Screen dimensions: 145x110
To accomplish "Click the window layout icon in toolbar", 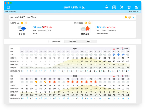I will 8,7.
